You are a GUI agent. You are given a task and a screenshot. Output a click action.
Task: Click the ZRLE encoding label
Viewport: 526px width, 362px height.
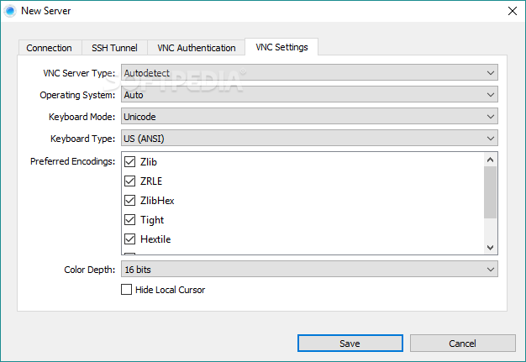151,181
